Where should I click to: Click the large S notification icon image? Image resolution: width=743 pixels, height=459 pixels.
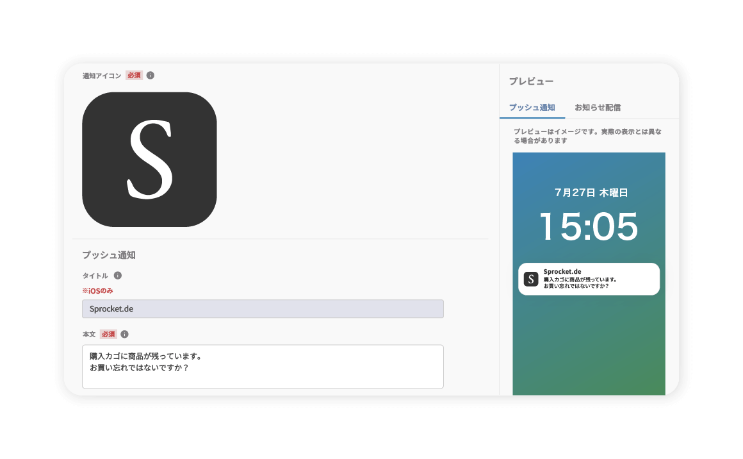(149, 160)
